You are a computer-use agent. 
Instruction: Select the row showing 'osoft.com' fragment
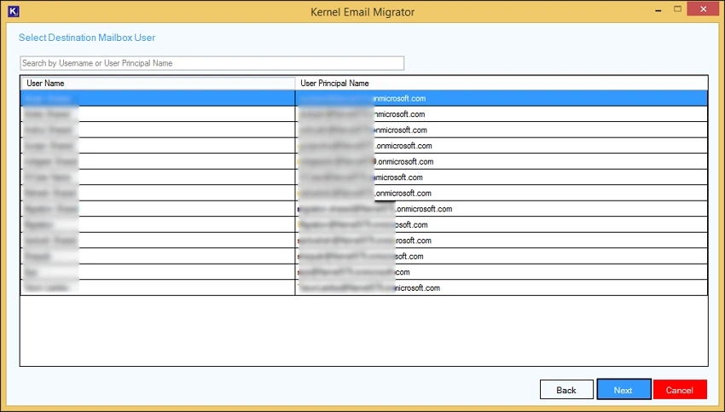(364, 224)
